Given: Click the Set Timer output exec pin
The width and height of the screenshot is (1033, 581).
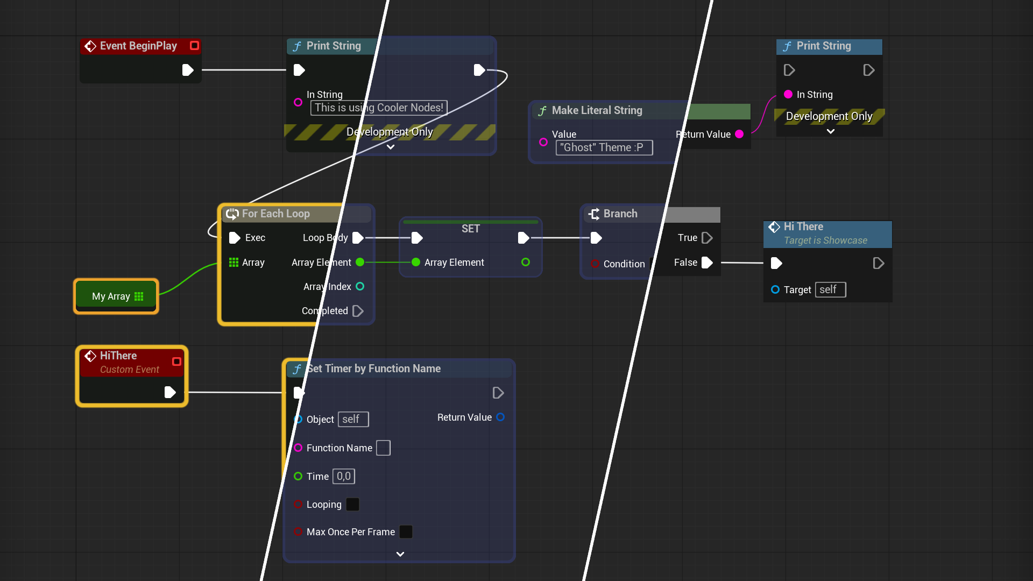Looking at the screenshot, I should click(x=498, y=393).
